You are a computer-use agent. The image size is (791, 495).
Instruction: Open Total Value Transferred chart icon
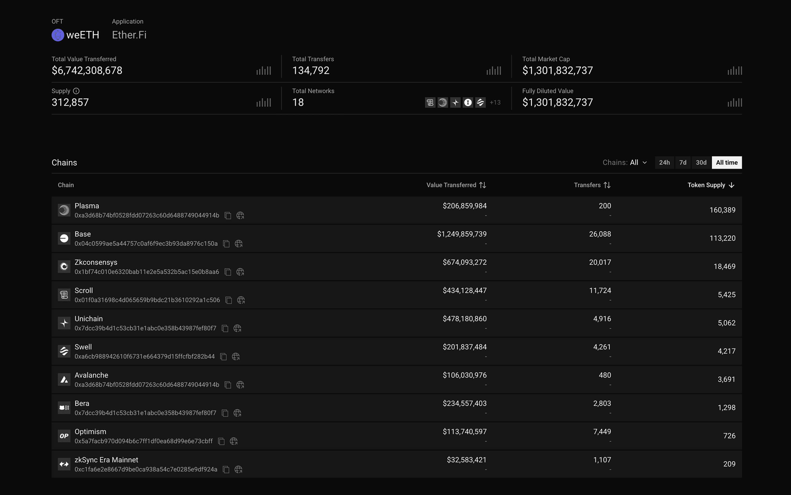263,71
